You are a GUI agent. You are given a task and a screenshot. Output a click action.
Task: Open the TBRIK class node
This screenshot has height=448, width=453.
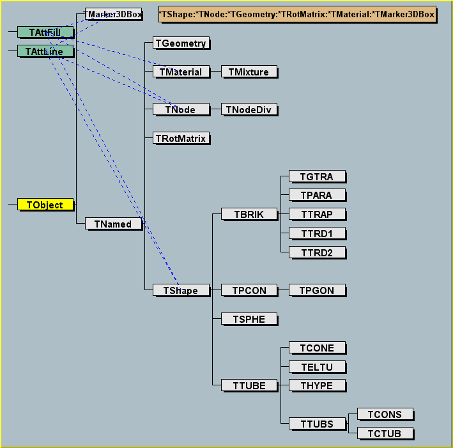249,214
